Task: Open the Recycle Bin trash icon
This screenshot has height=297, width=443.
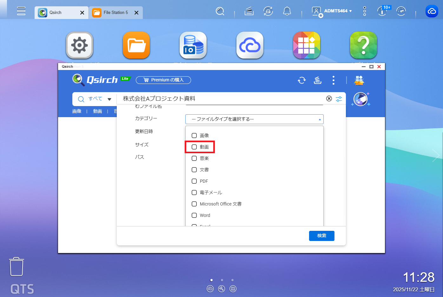Action: coord(17,267)
